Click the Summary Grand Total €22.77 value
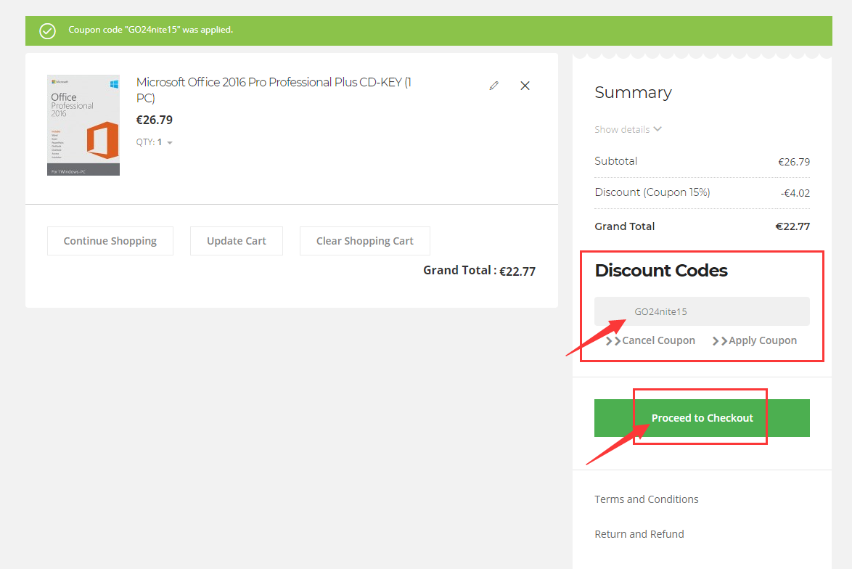Screen dimensions: 852x569 [x=792, y=226]
